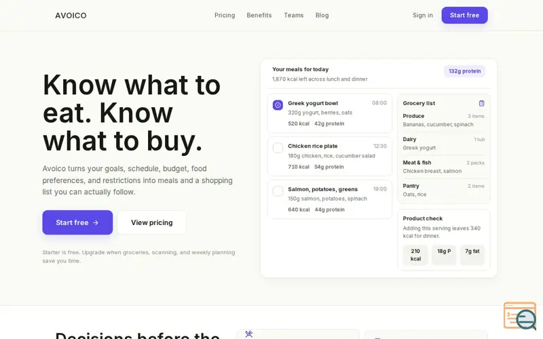Click the Dairy grocery row
Viewport: 543px width, 339px height.
pos(444,143)
